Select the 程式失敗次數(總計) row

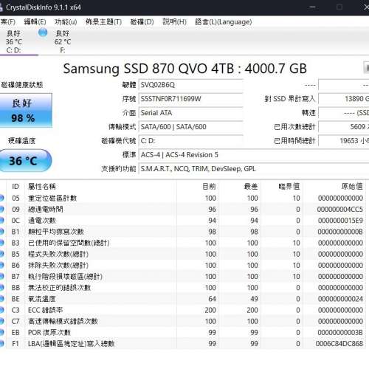pos(183,254)
